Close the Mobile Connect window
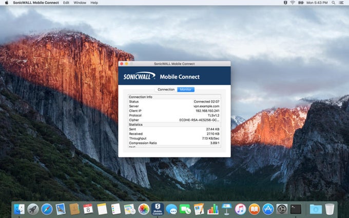 point(122,64)
